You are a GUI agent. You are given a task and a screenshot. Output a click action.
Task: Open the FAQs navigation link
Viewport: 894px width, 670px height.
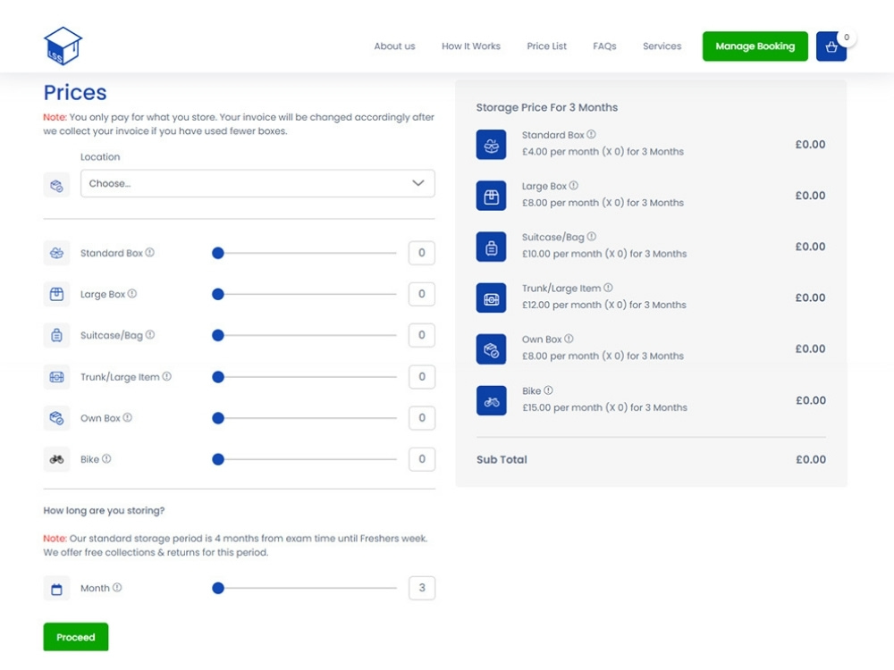[604, 46]
